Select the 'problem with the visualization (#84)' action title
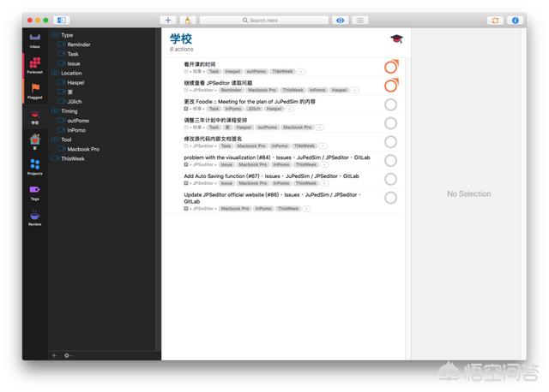The height and width of the screenshot is (392, 549). [x=227, y=157]
